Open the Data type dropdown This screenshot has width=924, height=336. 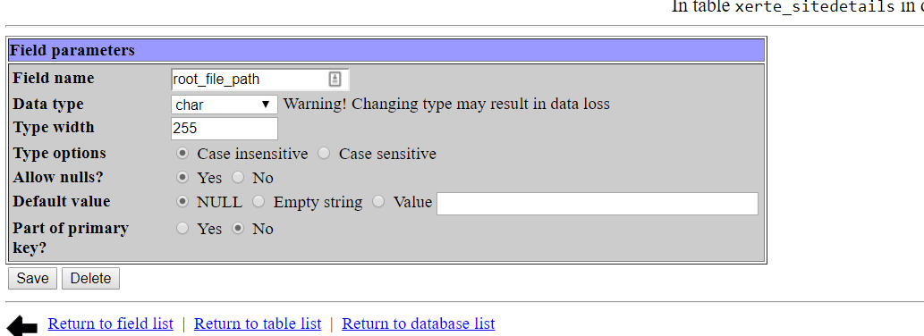point(224,105)
